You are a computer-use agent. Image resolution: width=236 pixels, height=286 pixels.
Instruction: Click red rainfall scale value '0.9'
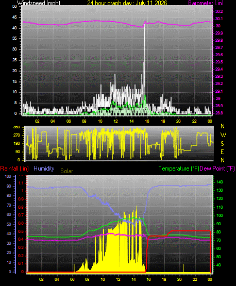click(x=21, y=199)
